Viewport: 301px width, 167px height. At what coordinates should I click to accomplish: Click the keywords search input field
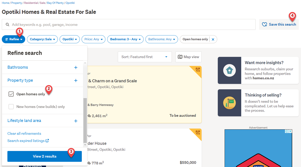point(129,24)
